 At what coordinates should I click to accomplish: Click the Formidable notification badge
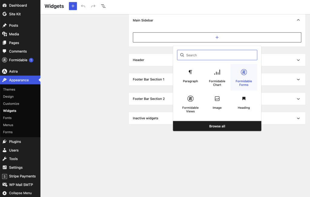31,60
